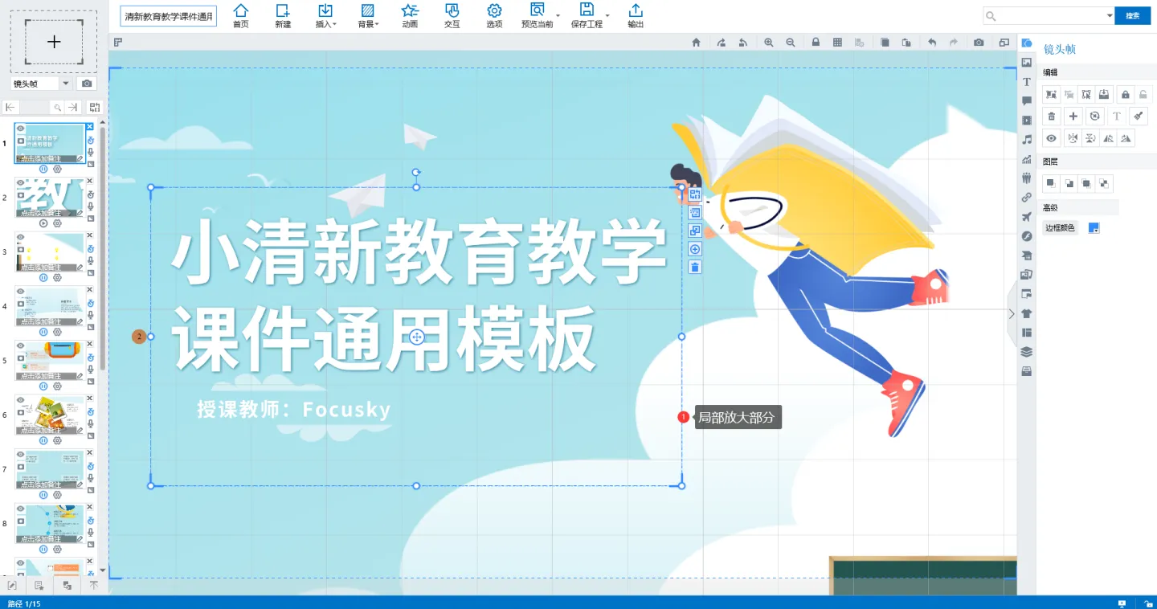Open the 首页 home button in top toolbar
The image size is (1157, 609).
(240, 15)
